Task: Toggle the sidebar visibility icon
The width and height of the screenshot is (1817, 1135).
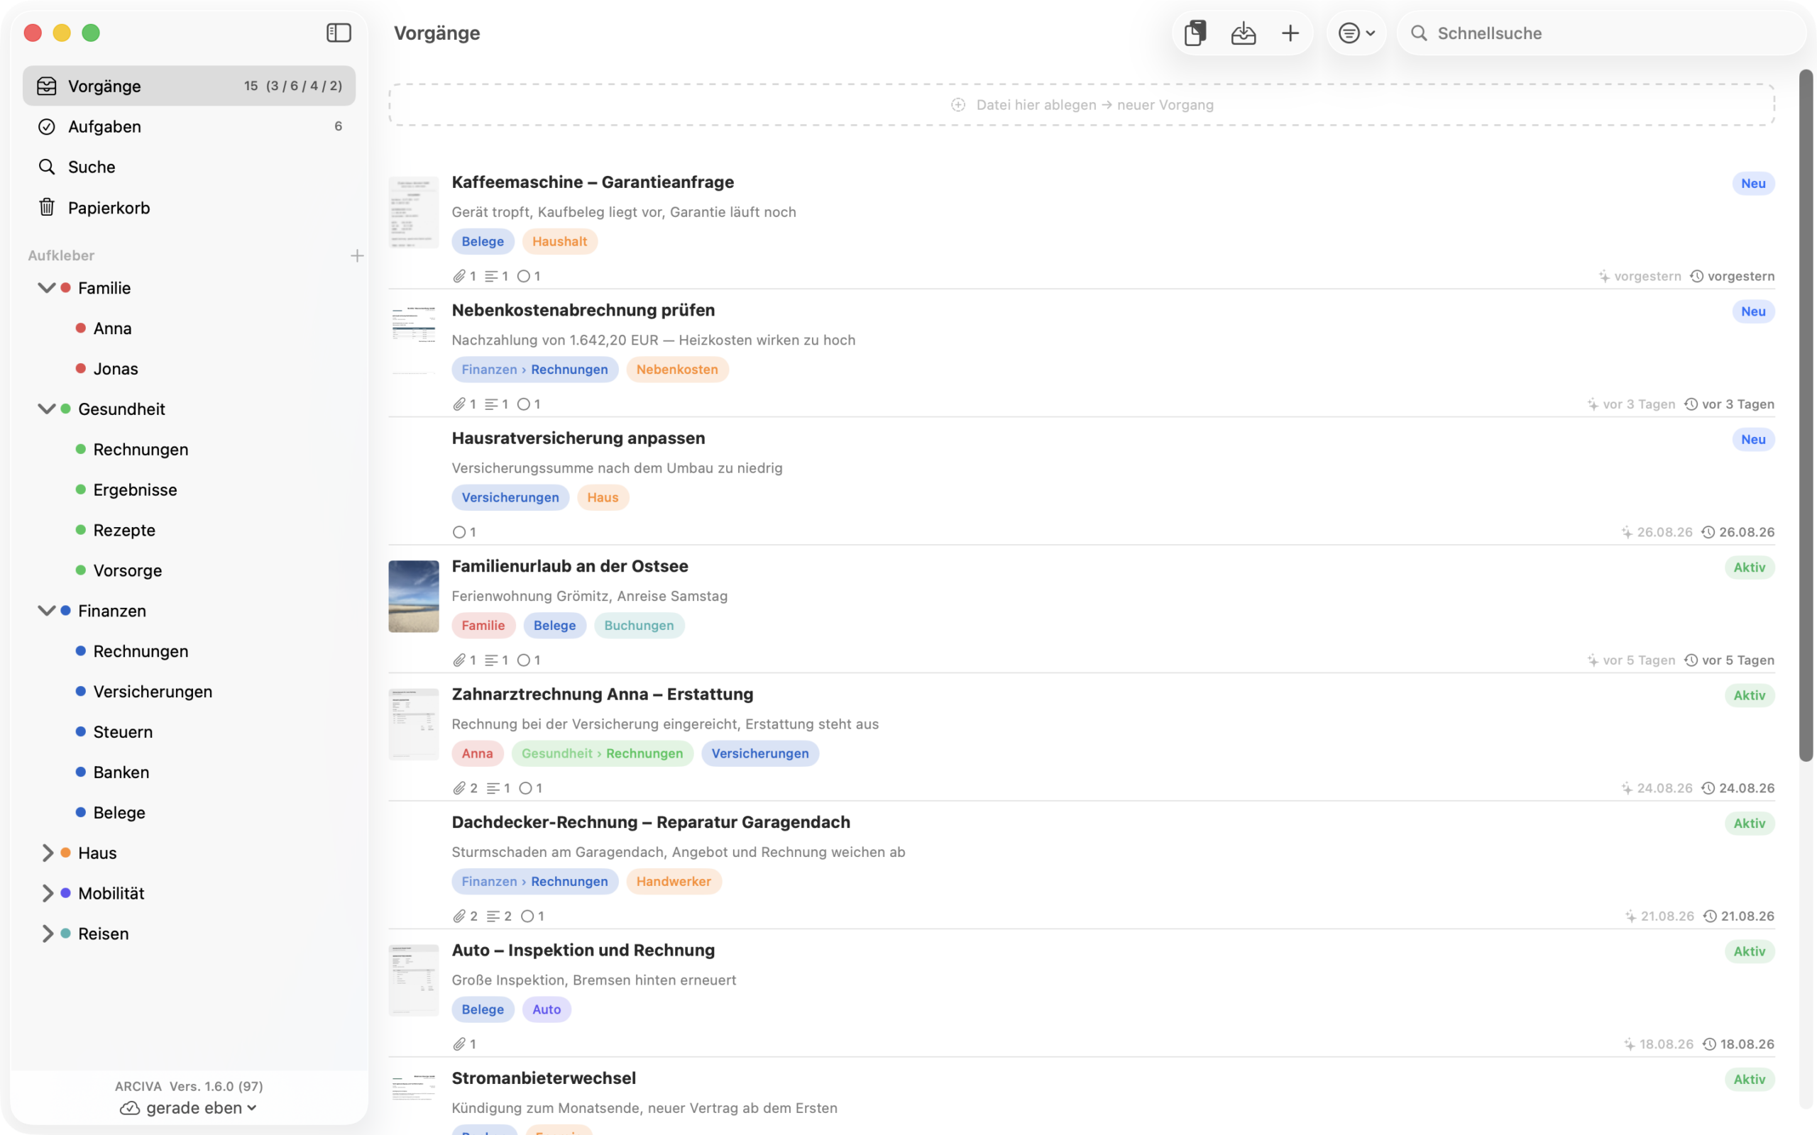Action: [x=339, y=33]
